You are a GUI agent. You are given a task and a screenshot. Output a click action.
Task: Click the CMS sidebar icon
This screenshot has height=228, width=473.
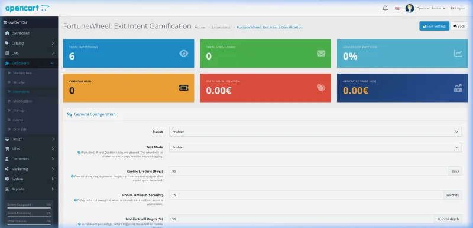coord(7,53)
